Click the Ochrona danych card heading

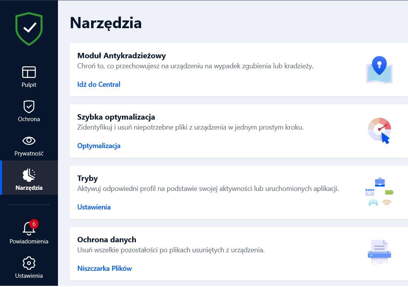click(107, 240)
